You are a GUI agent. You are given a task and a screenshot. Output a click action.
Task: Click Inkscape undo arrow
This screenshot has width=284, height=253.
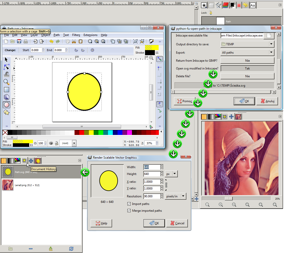[x=51, y=42]
